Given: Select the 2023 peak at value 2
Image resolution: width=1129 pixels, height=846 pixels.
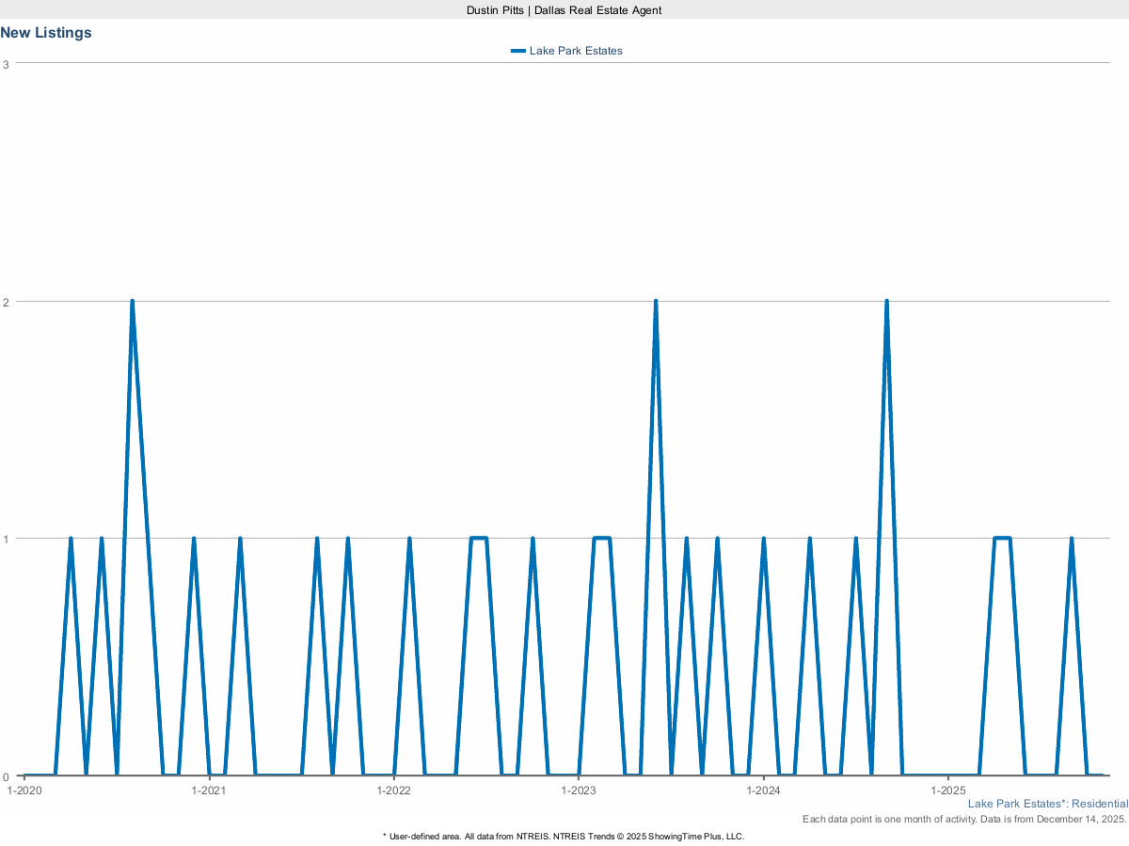Looking at the screenshot, I should (x=655, y=302).
